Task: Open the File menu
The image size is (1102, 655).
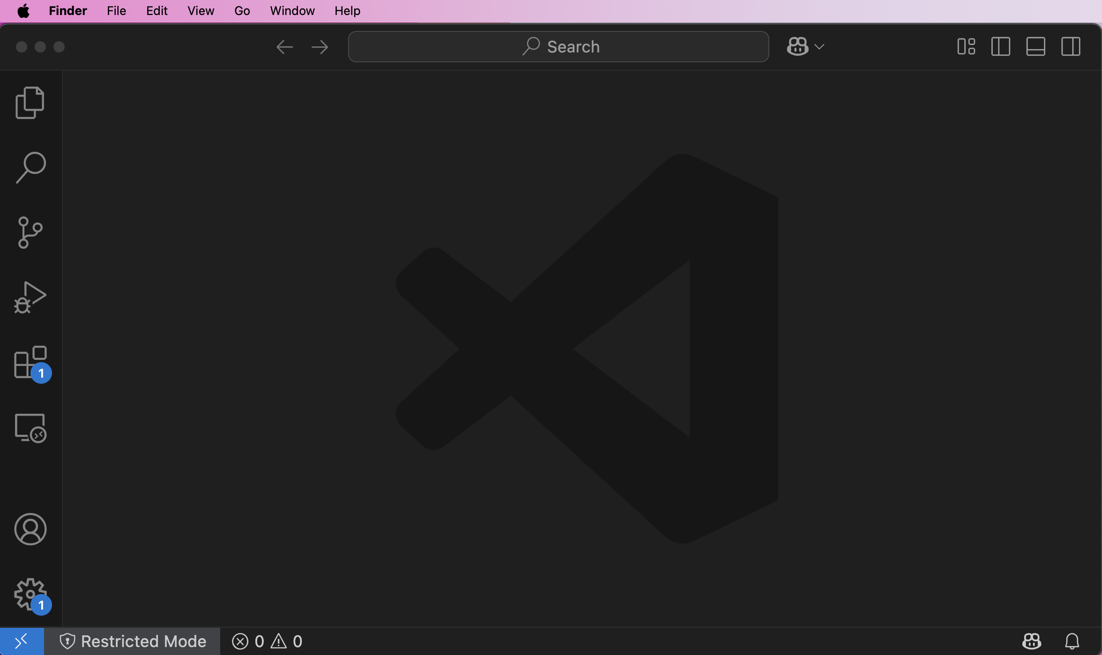Action: coord(117,11)
